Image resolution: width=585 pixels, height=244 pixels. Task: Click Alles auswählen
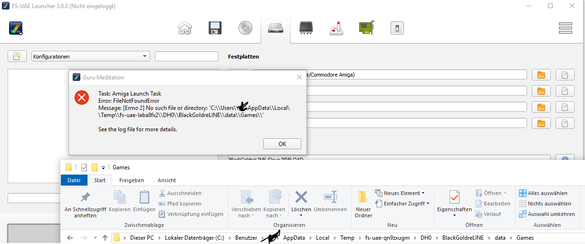click(543, 193)
